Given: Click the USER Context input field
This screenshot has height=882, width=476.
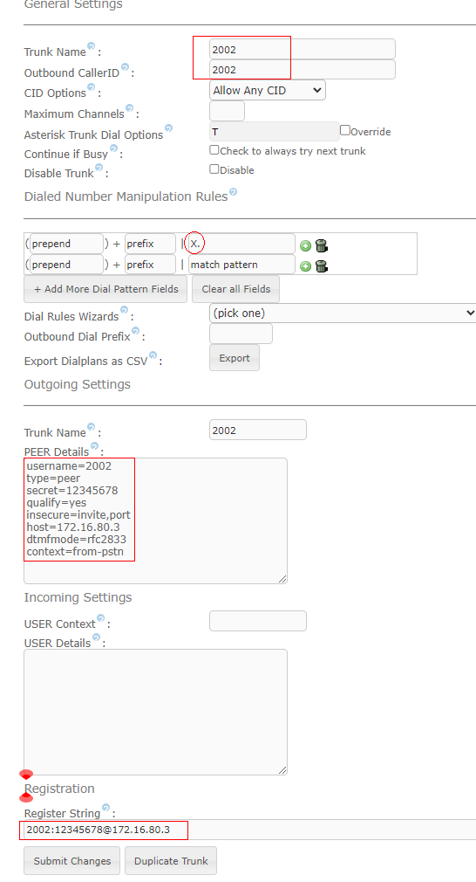Looking at the screenshot, I should [x=258, y=621].
